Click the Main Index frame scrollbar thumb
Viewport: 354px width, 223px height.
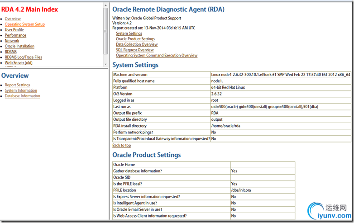(105, 32)
